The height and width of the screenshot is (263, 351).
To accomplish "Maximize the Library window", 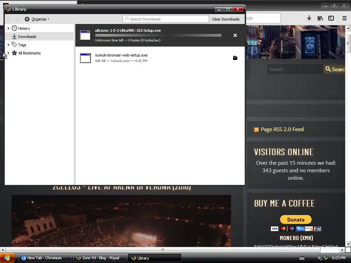I will pos(228,9).
